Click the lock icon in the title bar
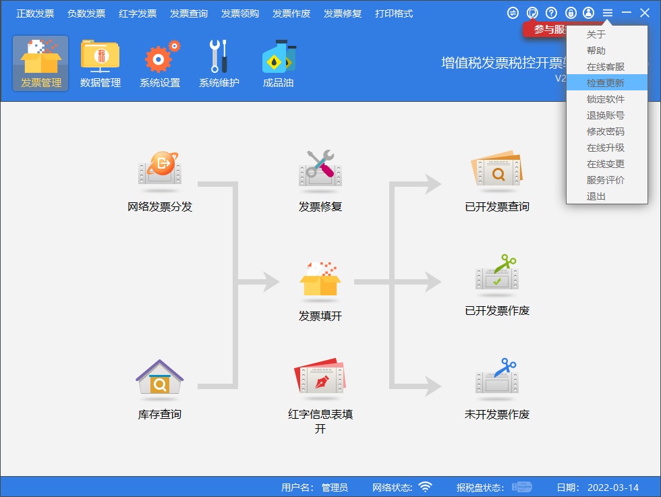The width and height of the screenshot is (661, 497). pyautogui.click(x=569, y=12)
